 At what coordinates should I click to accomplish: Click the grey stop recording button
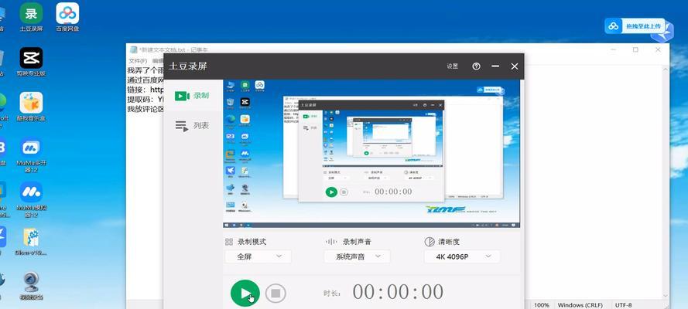276,294
